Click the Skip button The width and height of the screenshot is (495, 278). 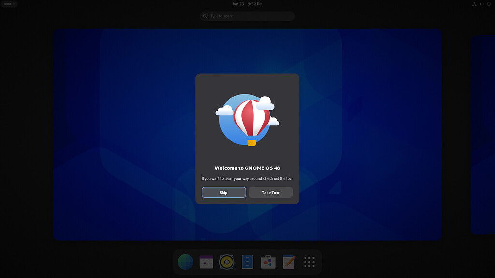pos(223,193)
